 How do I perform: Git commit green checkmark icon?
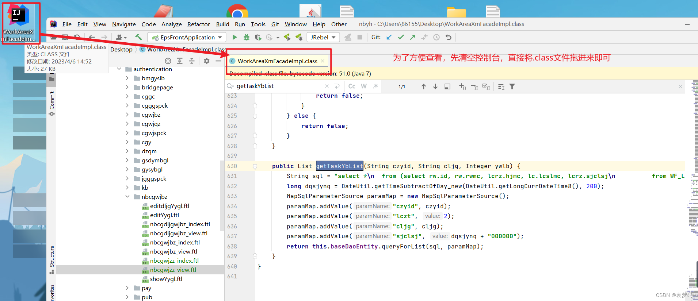click(401, 37)
